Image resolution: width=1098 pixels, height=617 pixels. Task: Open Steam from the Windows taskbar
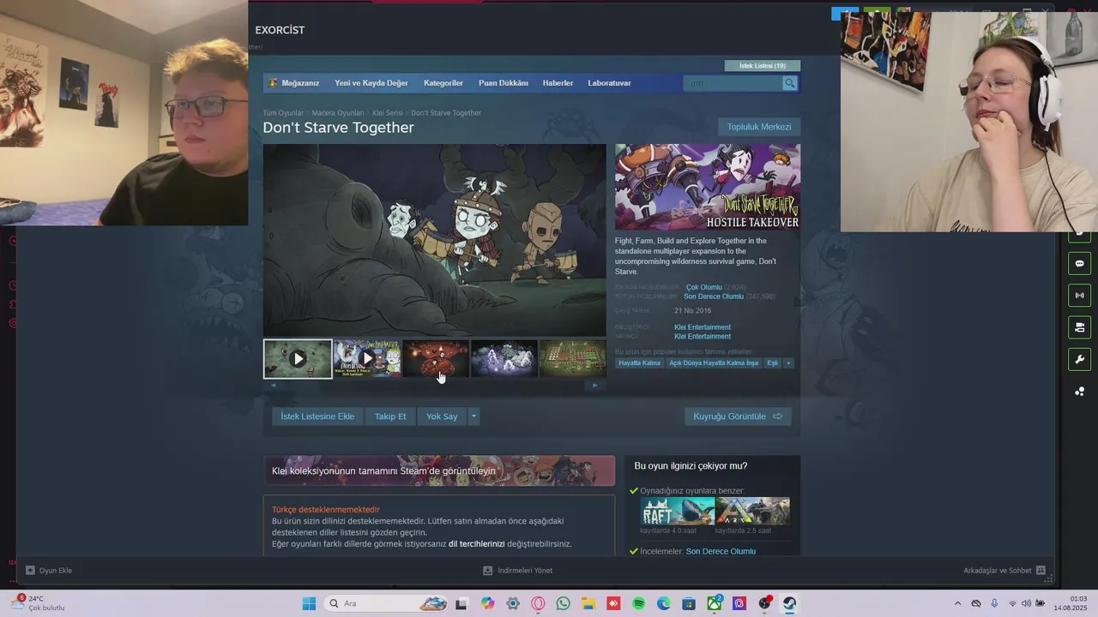pyautogui.click(x=789, y=603)
